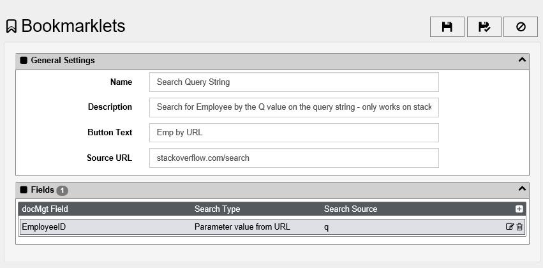Click the Fields count badge

[63, 190]
